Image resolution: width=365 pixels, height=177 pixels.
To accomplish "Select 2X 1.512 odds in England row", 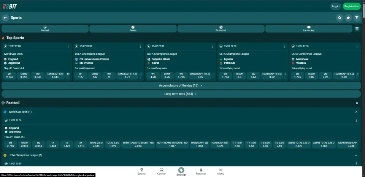I will [x=81, y=144].
